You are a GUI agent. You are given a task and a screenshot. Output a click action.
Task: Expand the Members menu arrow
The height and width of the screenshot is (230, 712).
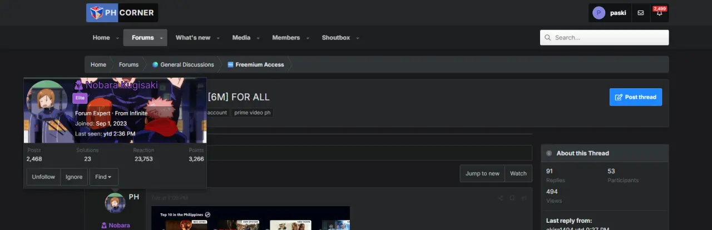point(308,38)
